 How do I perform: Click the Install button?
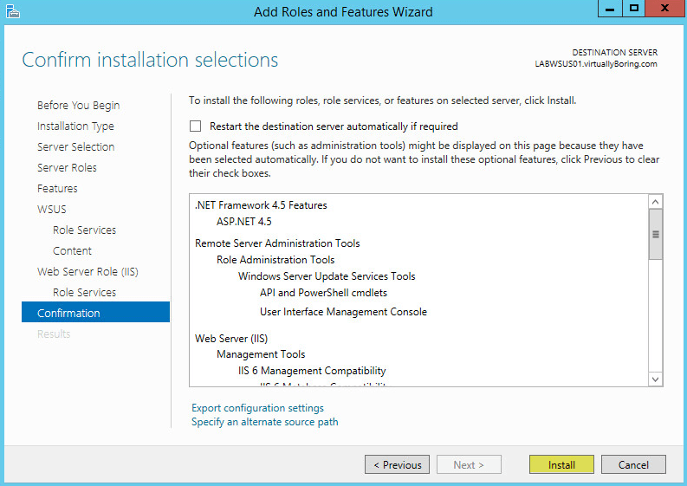click(561, 464)
